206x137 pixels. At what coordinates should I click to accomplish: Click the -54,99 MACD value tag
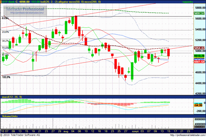pos(199,106)
